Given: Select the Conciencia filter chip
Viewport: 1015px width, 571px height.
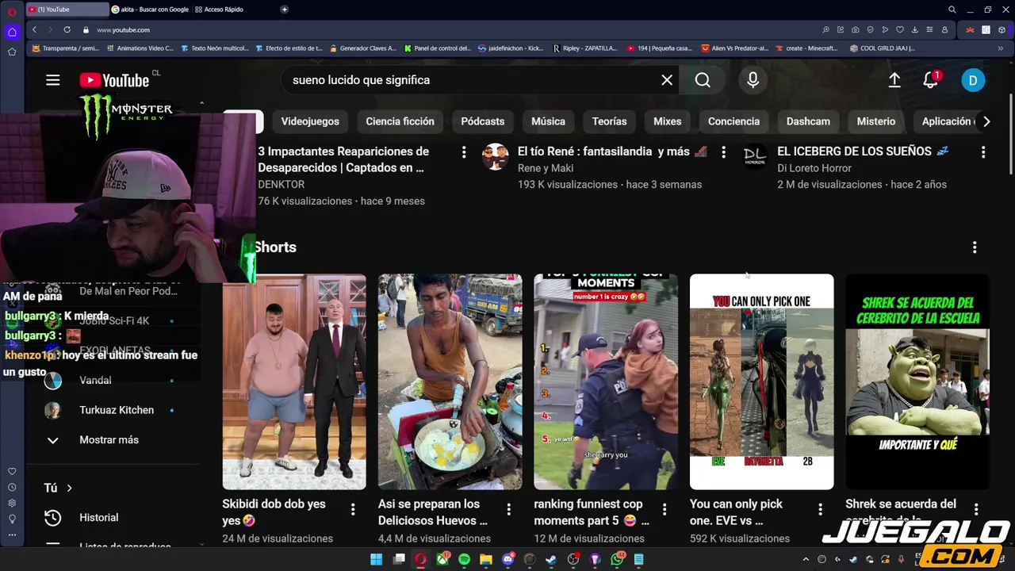Looking at the screenshot, I should click(x=733, y=121).
